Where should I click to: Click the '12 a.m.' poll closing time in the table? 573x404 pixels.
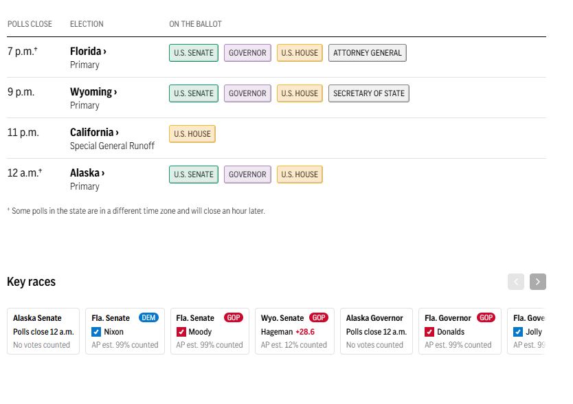click(25, 172)
